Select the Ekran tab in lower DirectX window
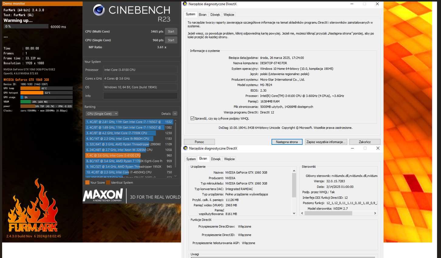 203,159
